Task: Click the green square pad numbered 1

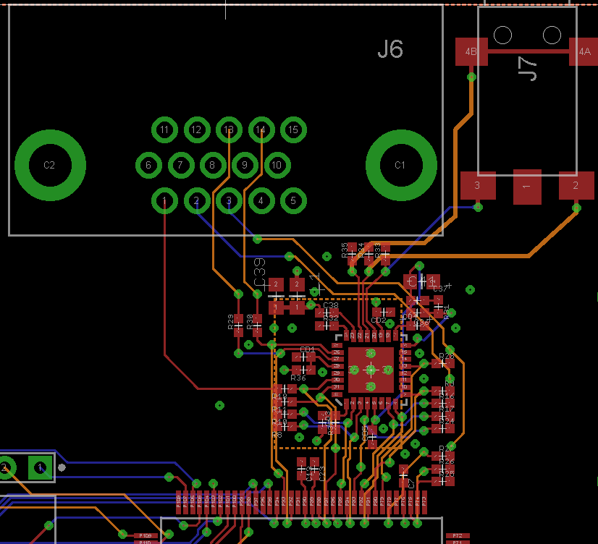Action: click(x=40, y=467)
